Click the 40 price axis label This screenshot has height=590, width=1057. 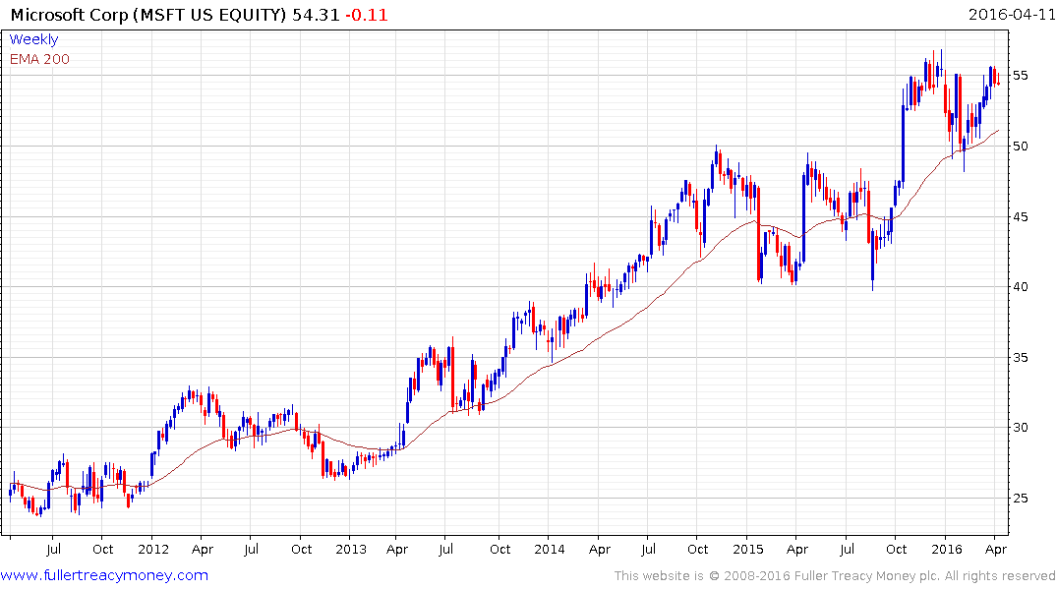click(x=1020, y=286)
